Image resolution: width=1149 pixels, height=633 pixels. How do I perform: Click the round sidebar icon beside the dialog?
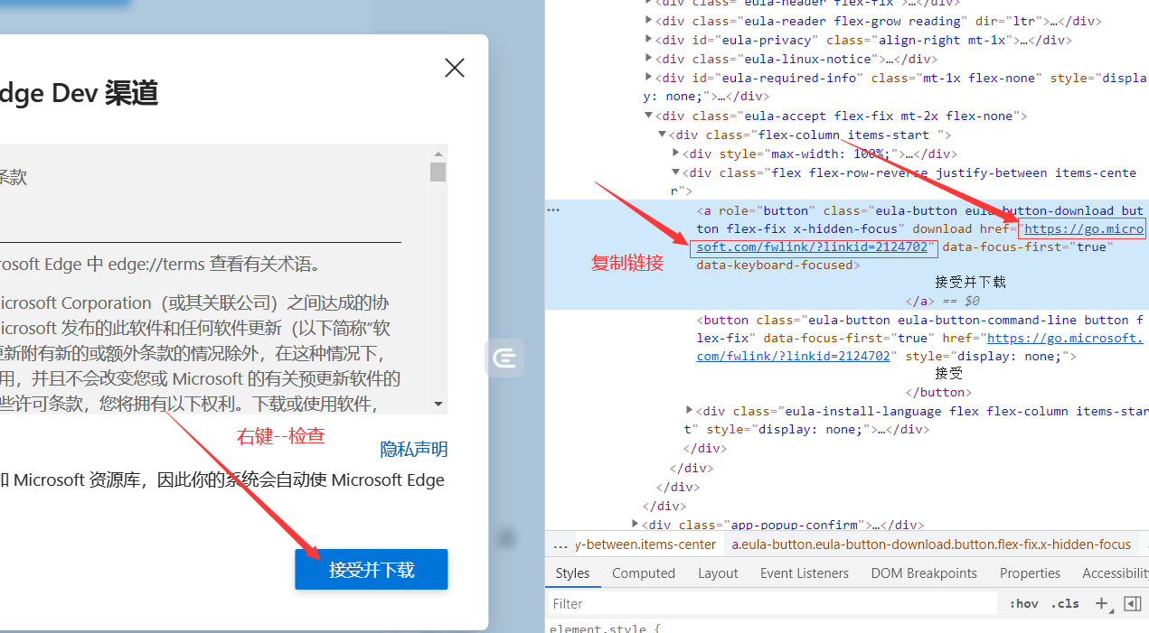click(x=505, y=358)
